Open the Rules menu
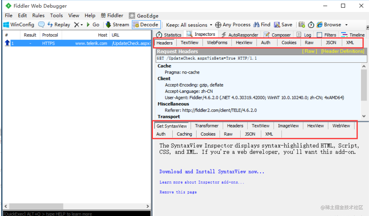The width and height of the screenshot is (369, 216). [38, 16]
